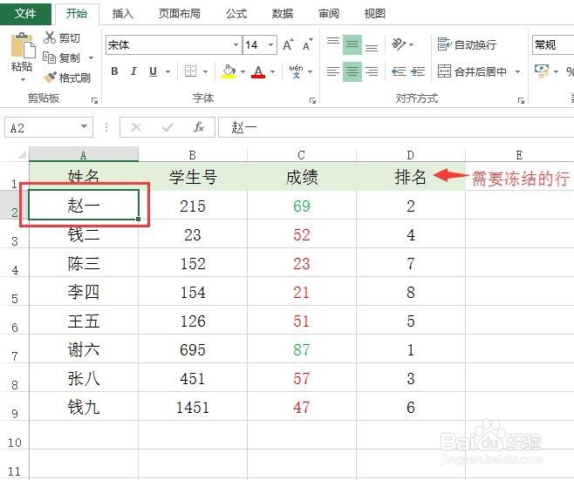
Task: Click the text orientation icon
Action: 399,44
